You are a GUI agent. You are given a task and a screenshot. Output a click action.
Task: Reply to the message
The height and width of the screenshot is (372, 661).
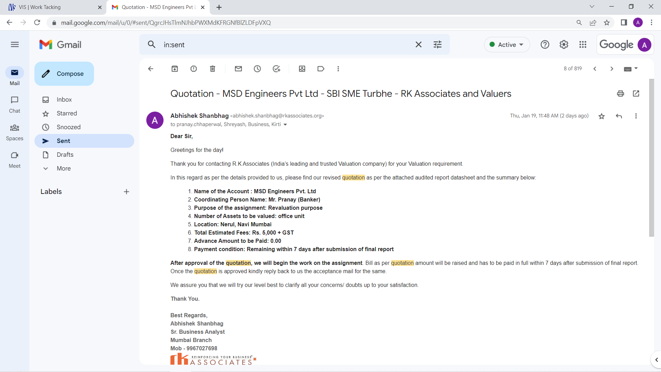619,116
